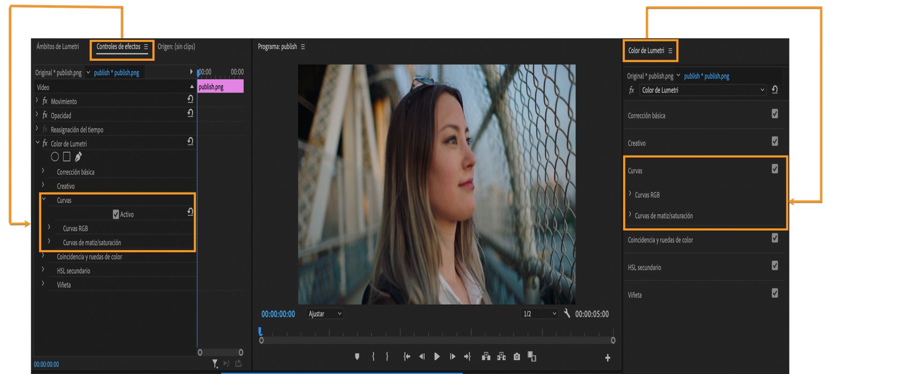
Task: Expand Curvas RGB in Controles de efectos
Action: coord(49,227)
